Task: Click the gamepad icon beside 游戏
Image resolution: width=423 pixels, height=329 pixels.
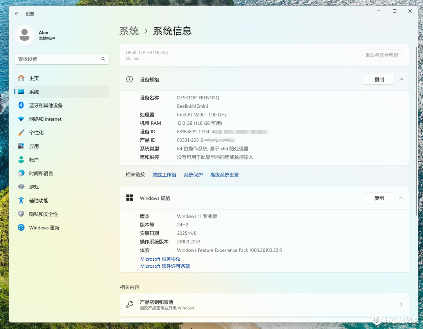Action: coord(21,187)
